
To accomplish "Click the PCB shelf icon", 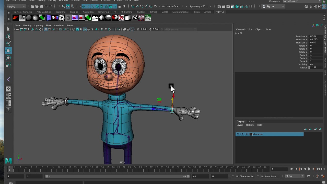I will [141, 18].
